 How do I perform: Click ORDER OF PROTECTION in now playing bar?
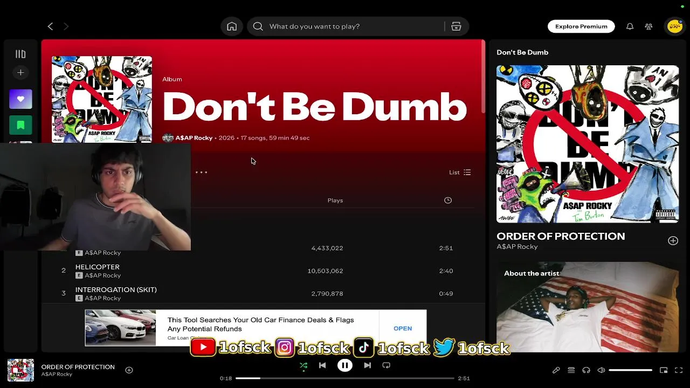pos(78,367)
